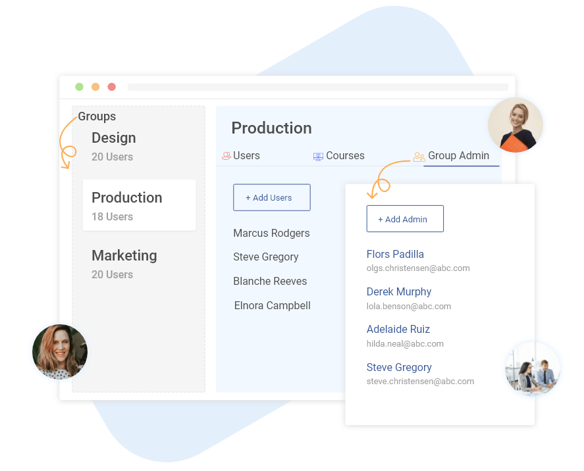Select the Design group
This screenshot has width=584, height=471.
114,145
